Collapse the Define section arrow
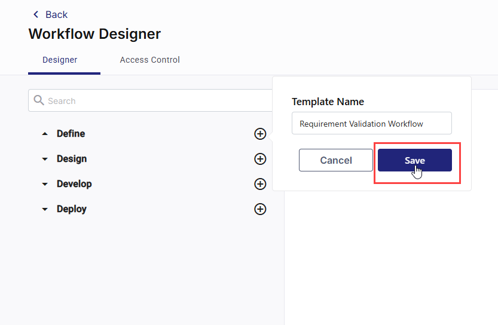This screenshot has height=325, width=498. coord(45,134)
